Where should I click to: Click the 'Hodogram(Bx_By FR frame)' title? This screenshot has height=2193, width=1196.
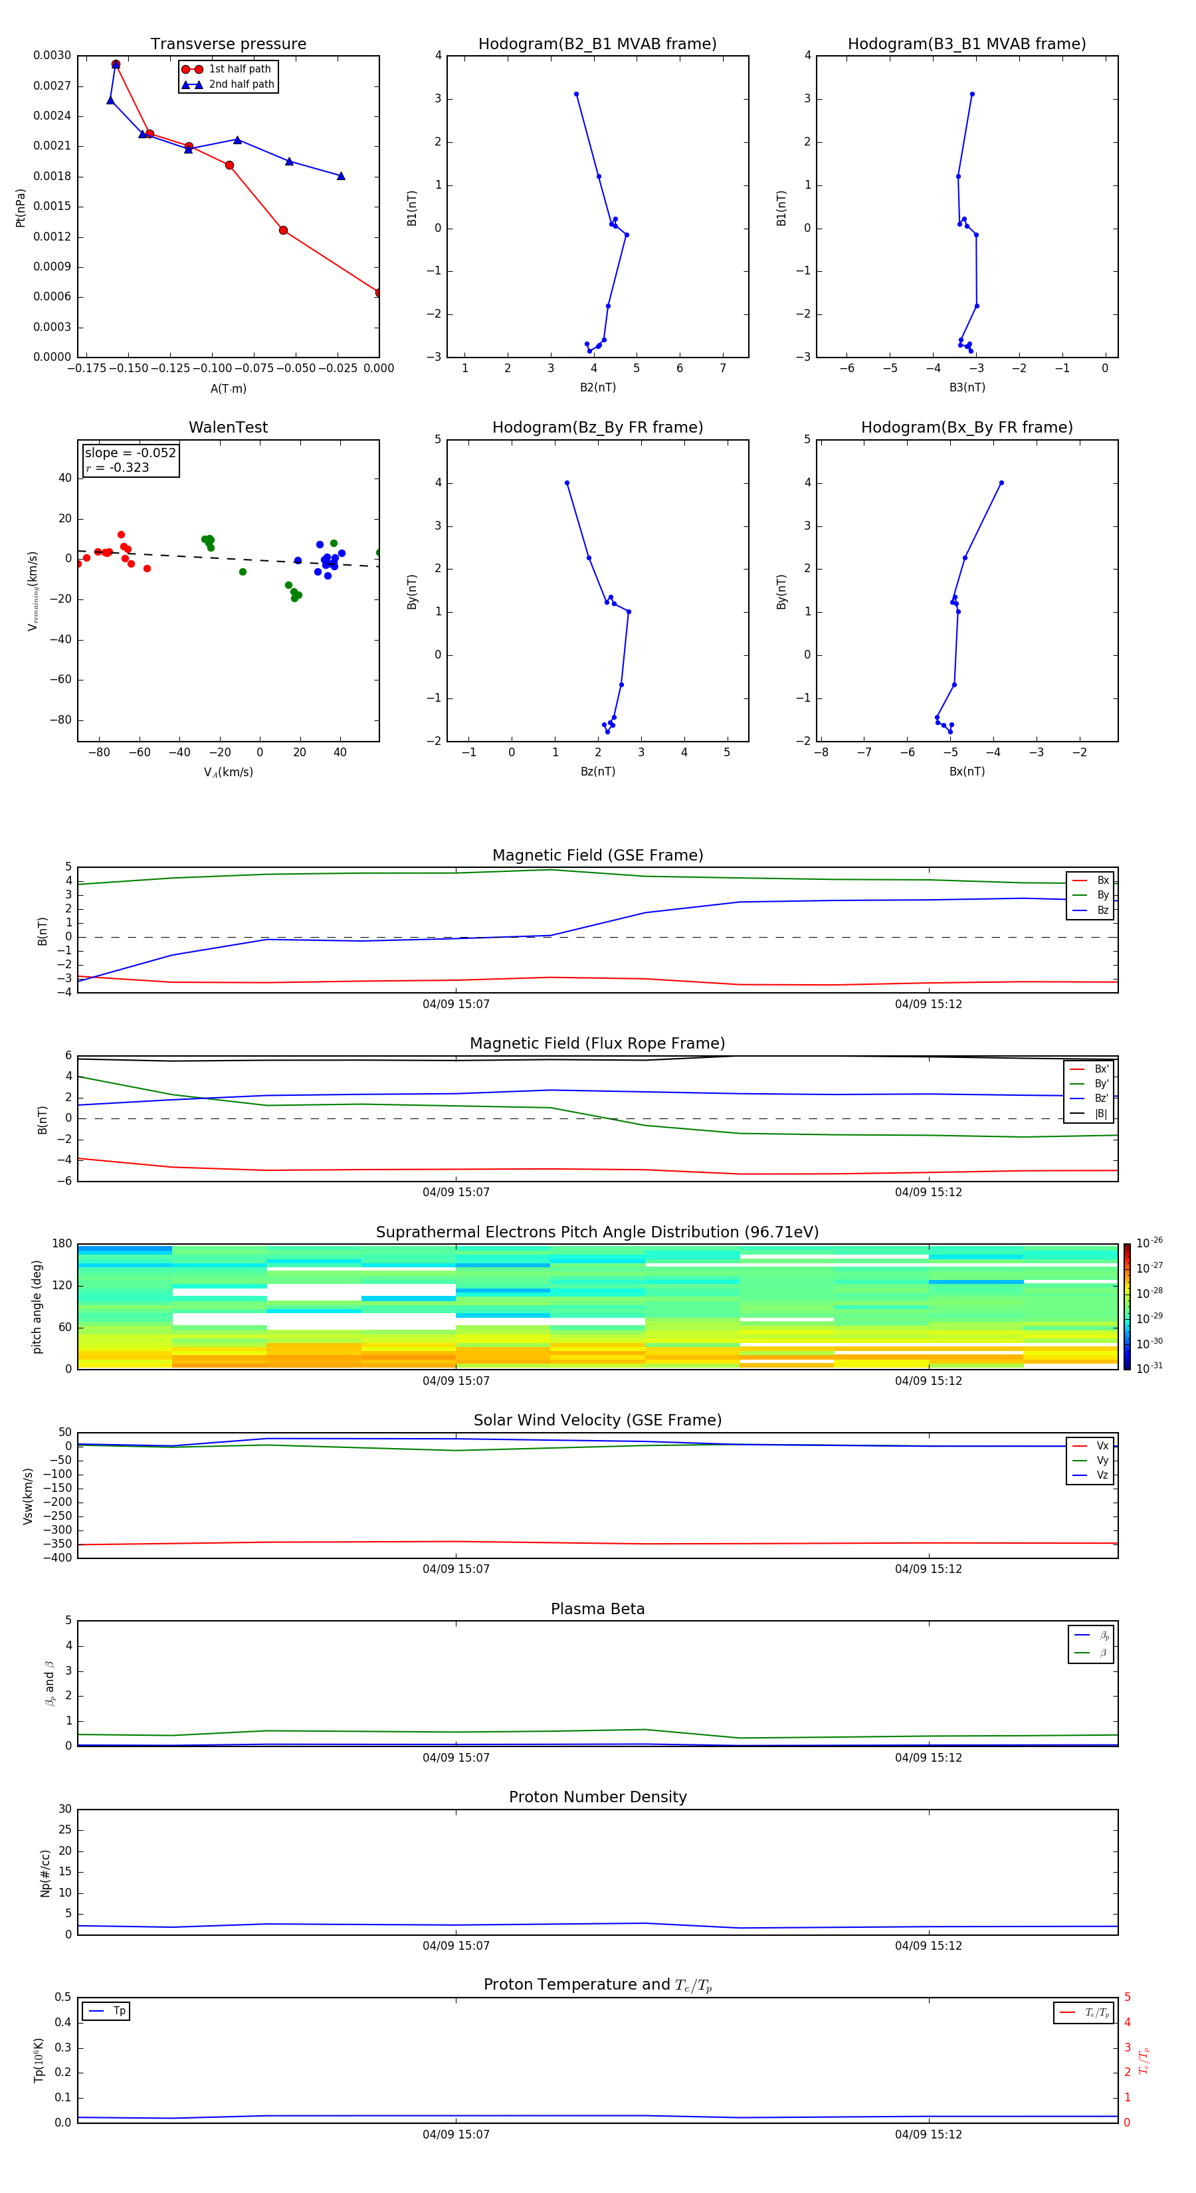(967, 427)
